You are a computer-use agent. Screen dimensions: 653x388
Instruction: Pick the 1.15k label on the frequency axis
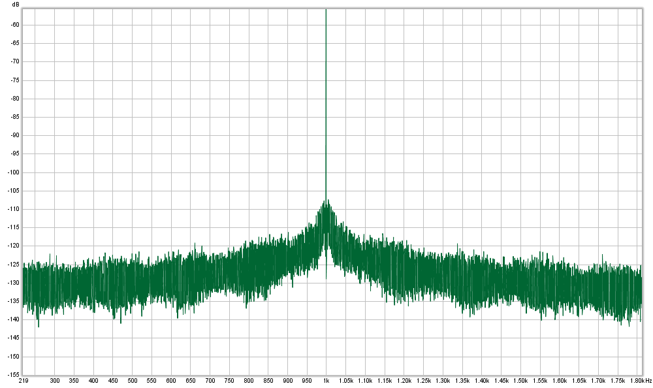point(385,381)
